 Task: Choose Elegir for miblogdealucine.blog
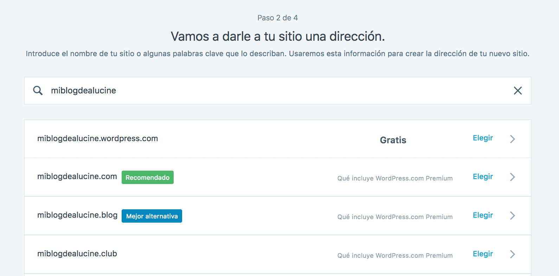pos(483,215)
